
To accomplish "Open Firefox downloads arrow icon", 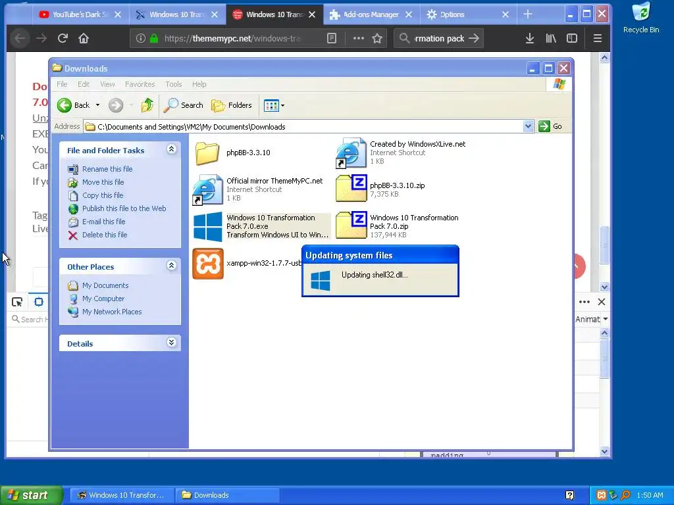I will click(530, 38).
